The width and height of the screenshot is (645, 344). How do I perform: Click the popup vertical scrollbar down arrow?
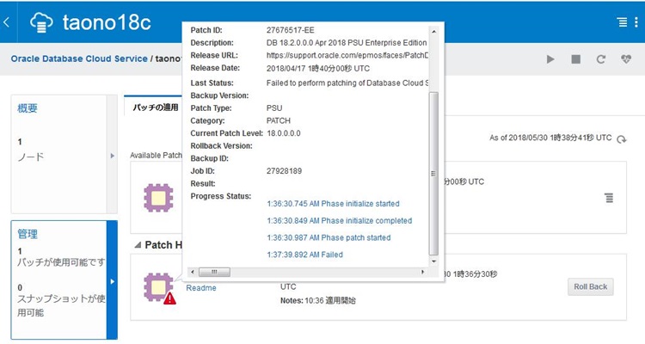coord(433,259)
